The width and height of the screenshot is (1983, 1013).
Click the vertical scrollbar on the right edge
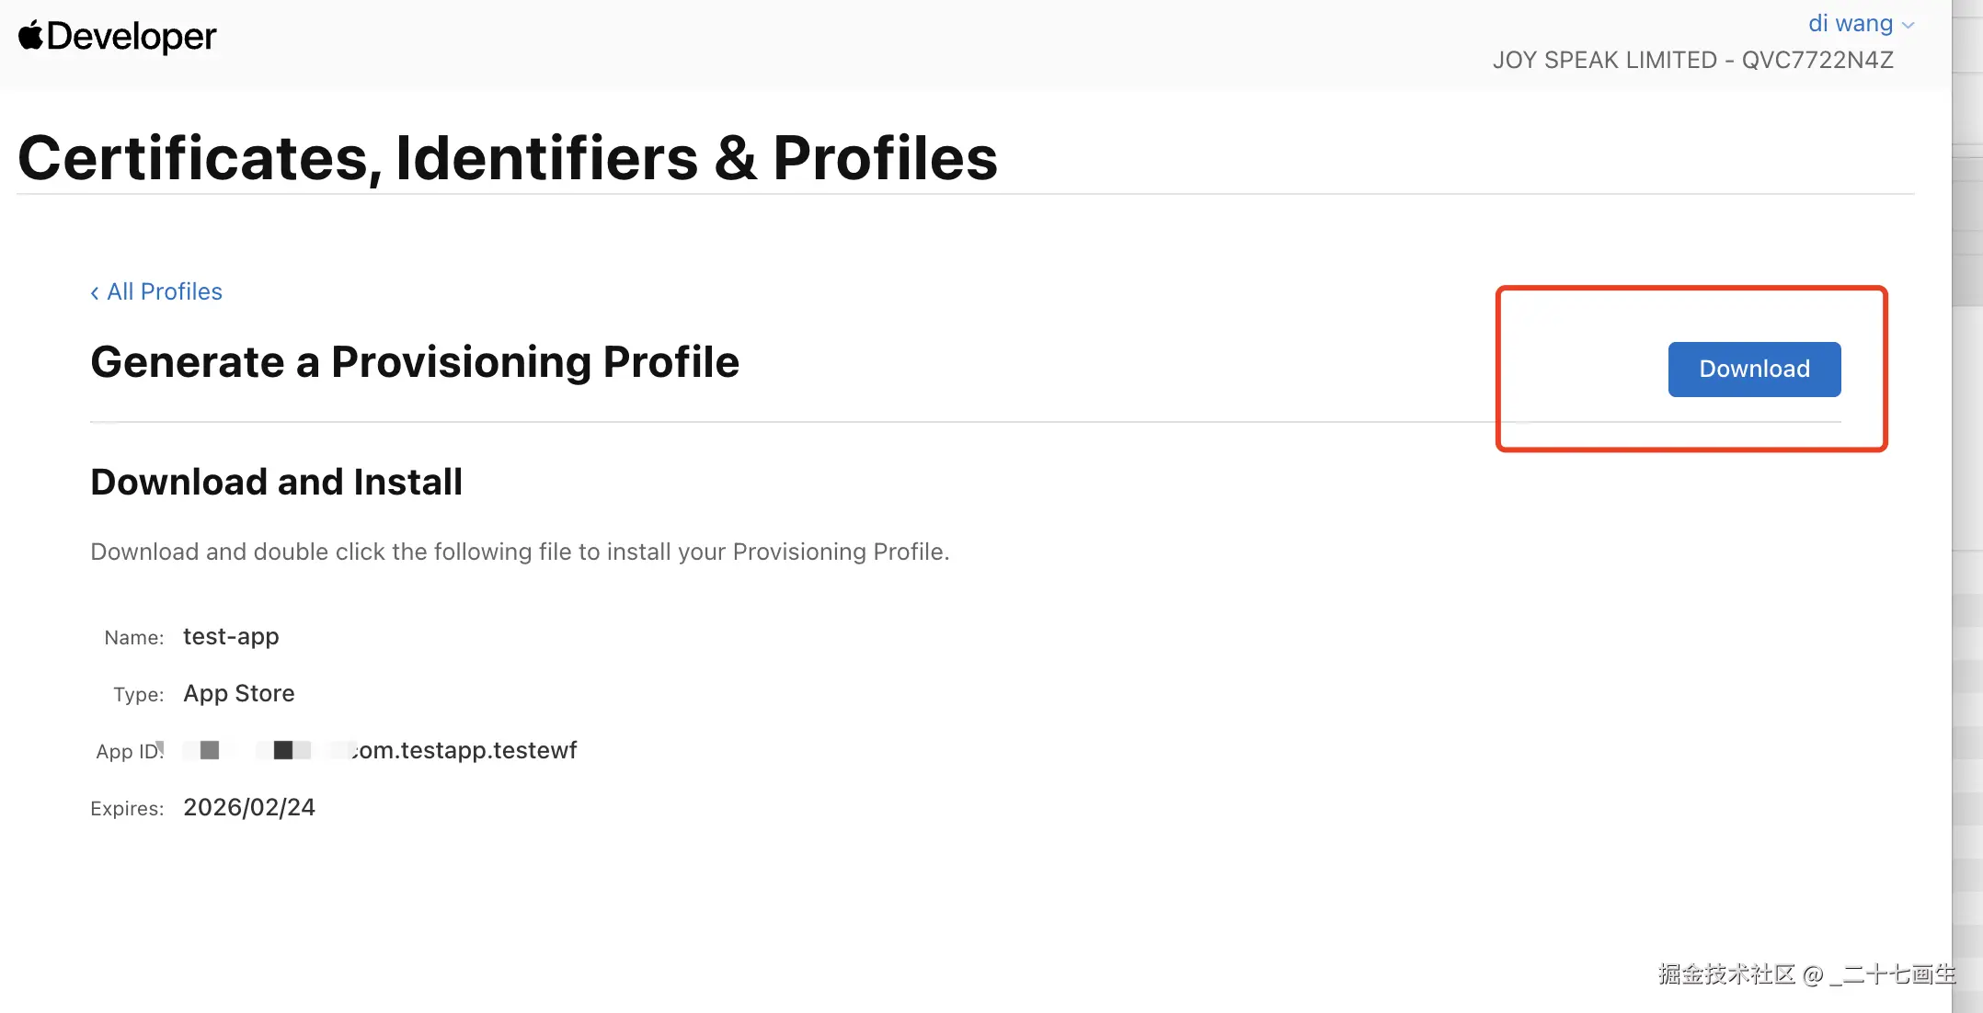(x=1966, y=506)
